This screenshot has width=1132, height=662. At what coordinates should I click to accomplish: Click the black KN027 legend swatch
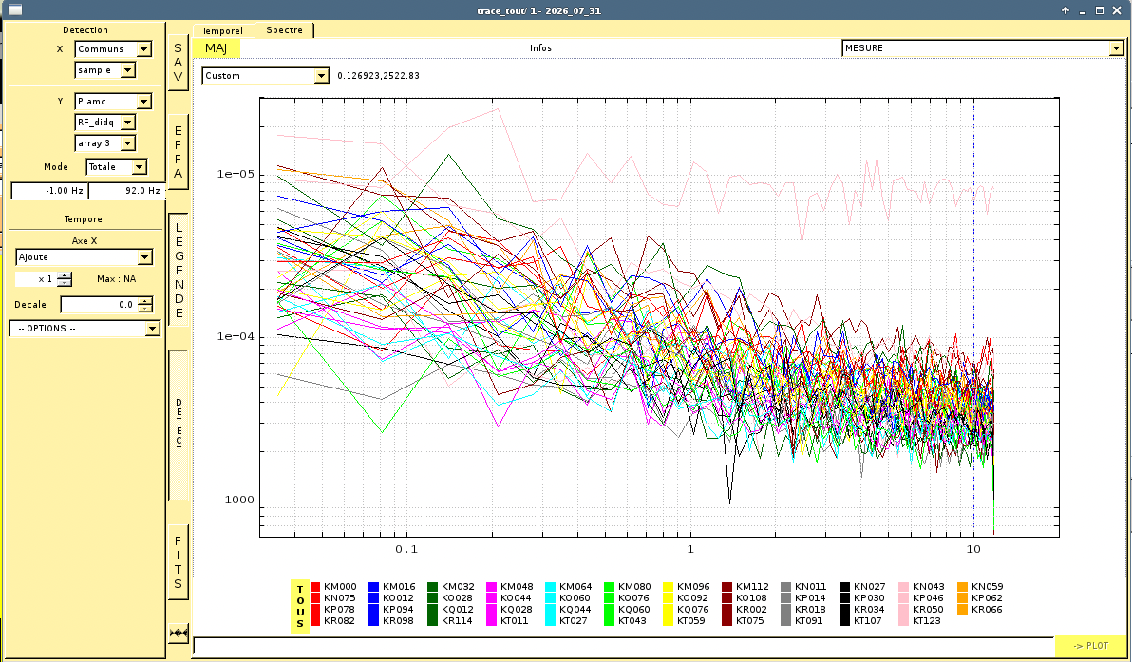point(844,587)
